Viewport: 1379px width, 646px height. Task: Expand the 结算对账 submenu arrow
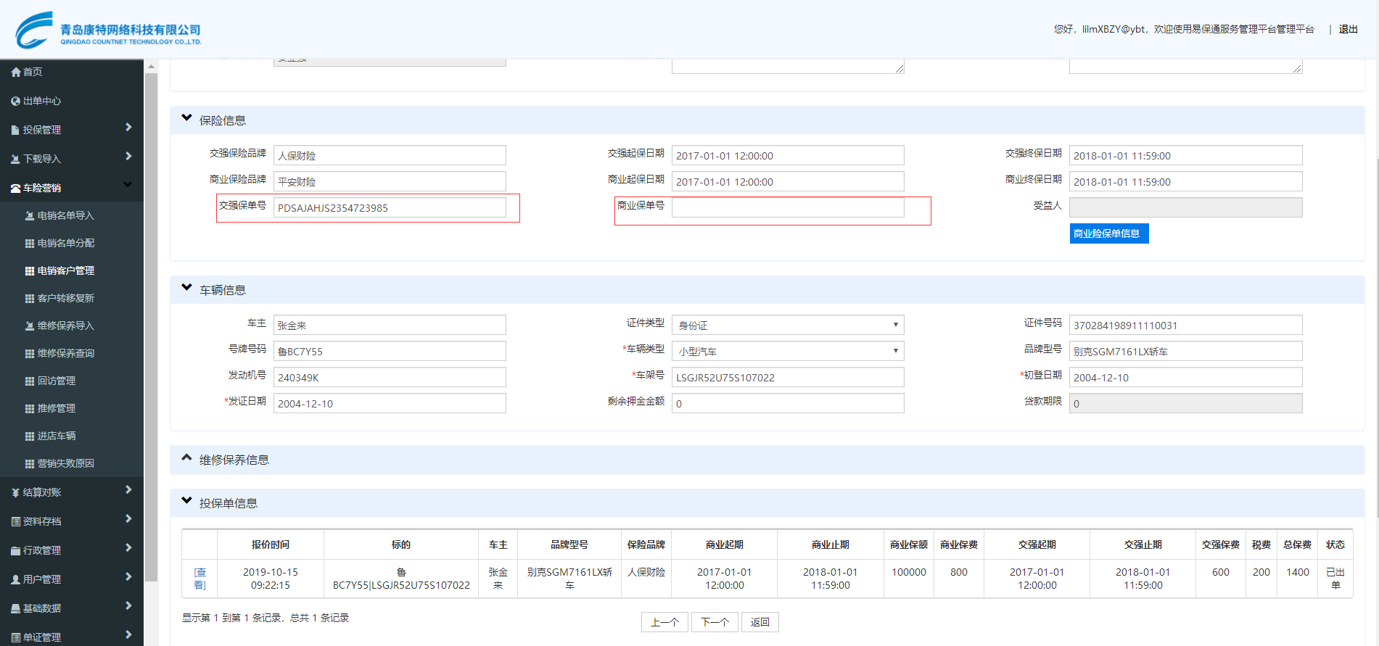tap(128, 490)
